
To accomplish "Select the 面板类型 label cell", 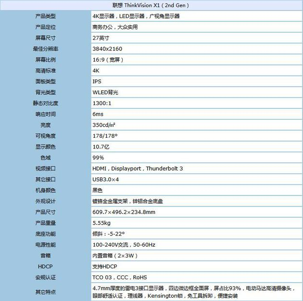I will click(x=45, y=81).
